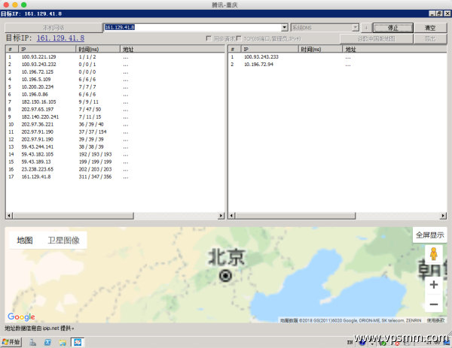Select hop row 10.196.72.125
The width and height of the screenshot is (452, 348).
coord(115,72)
